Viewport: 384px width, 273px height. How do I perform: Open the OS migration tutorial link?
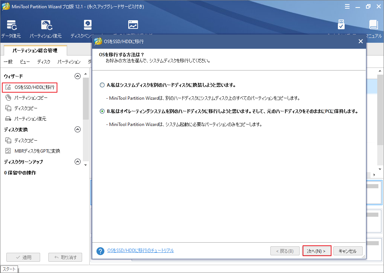click(x=141, y=250)
